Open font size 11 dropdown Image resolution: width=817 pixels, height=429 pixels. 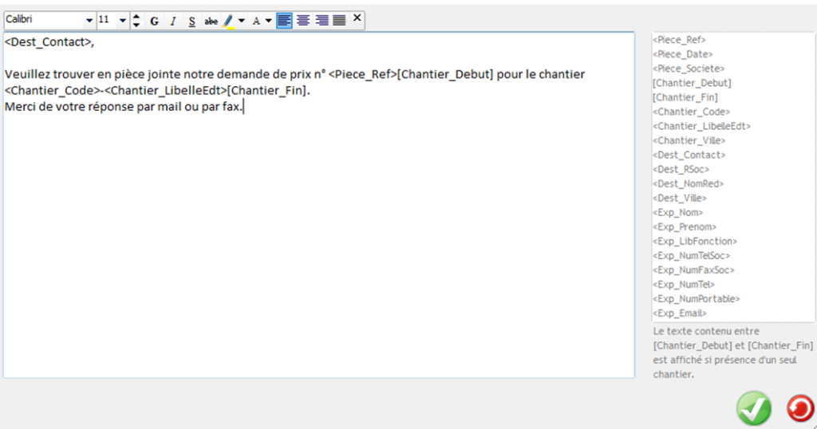tap(122, 21)
